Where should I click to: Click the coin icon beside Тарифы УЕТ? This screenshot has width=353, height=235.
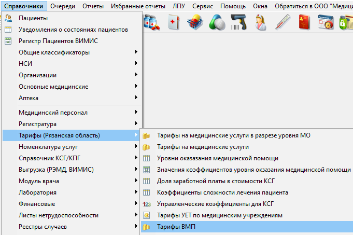pos(146,215)
